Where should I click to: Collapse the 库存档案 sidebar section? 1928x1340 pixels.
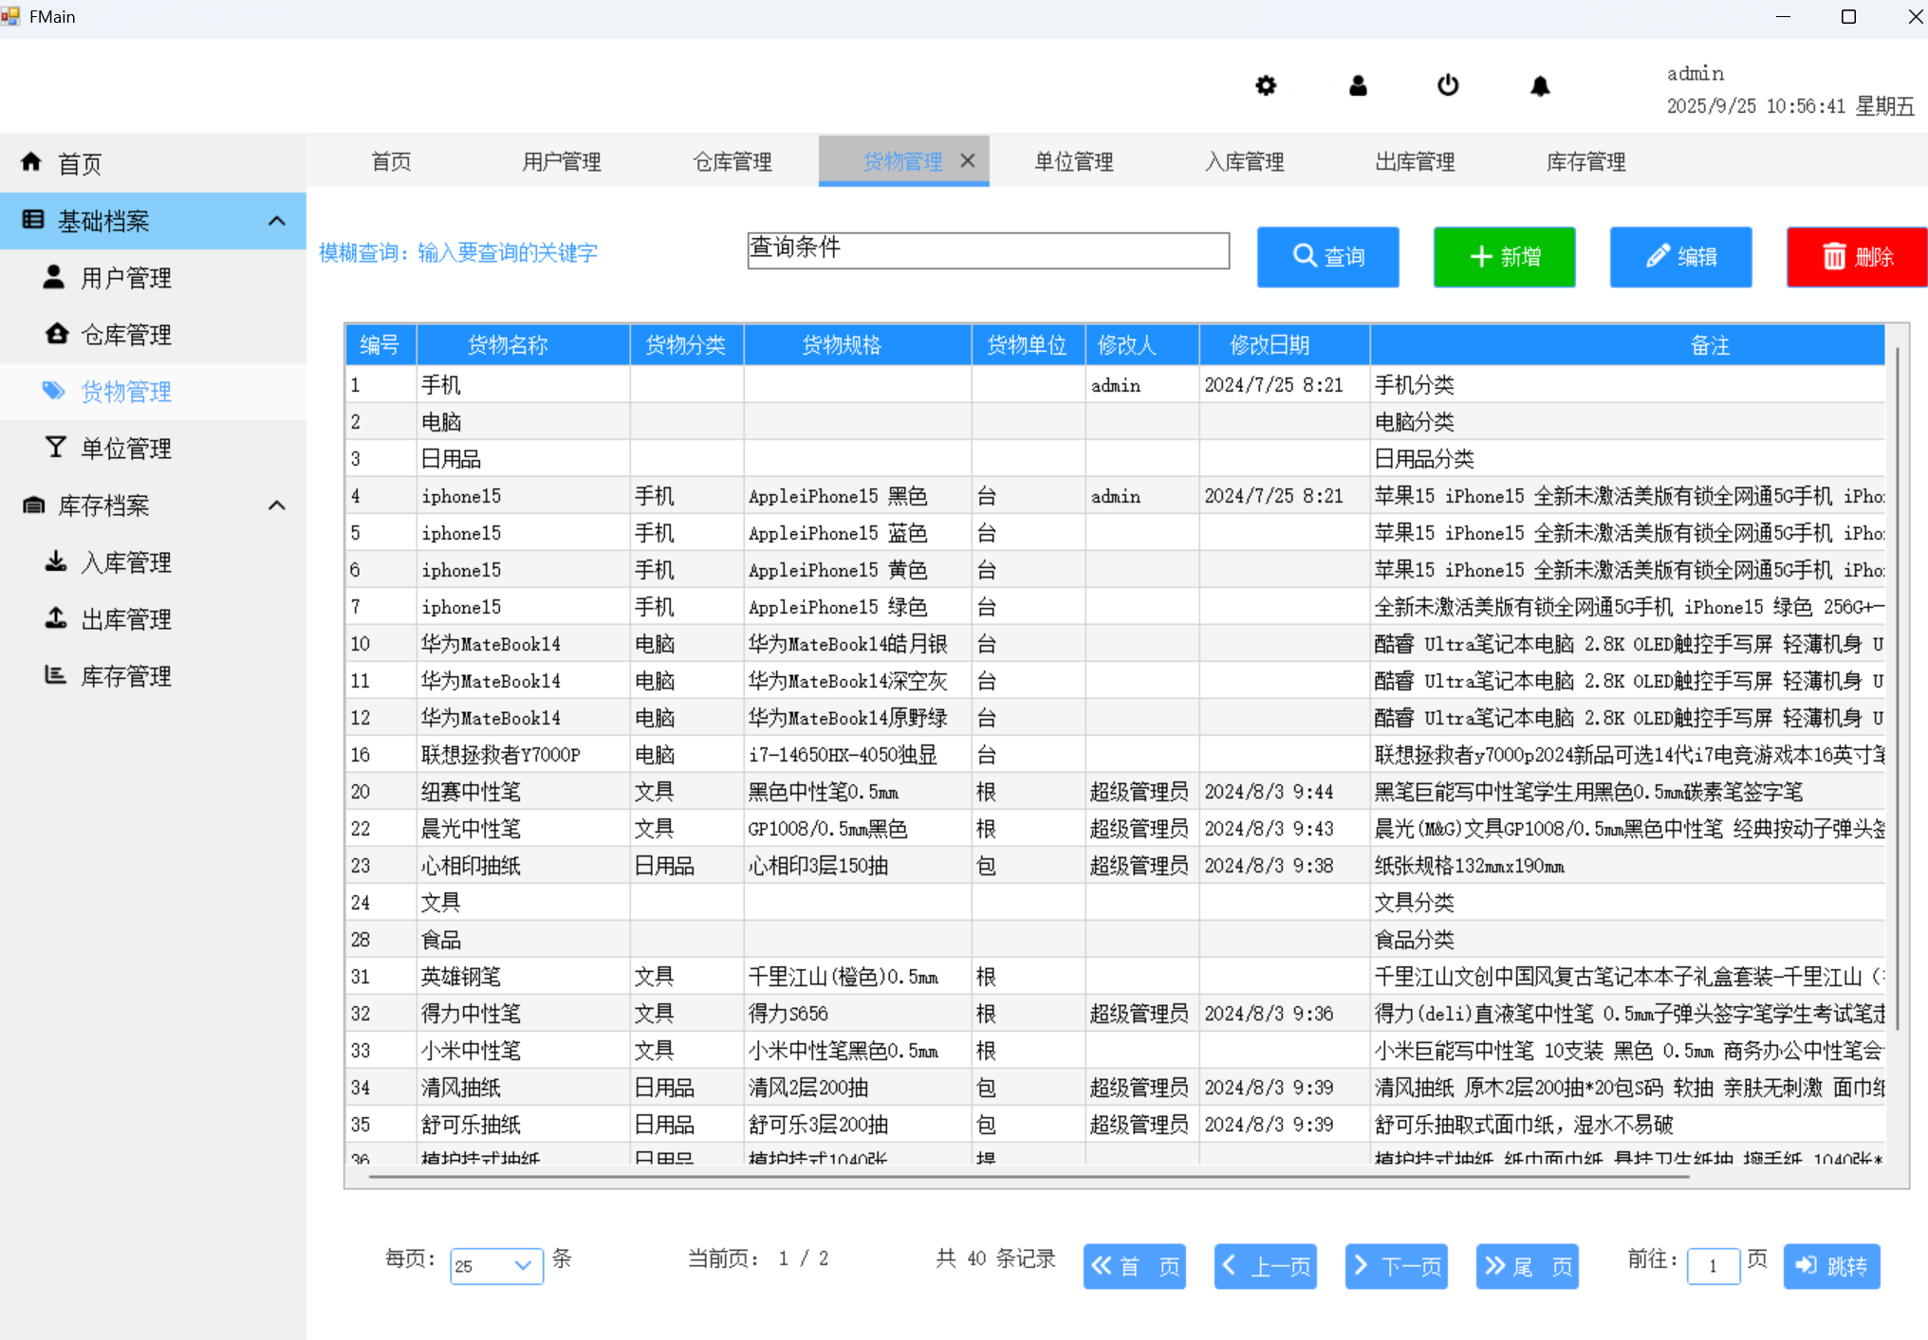click(x=276, y=505)
